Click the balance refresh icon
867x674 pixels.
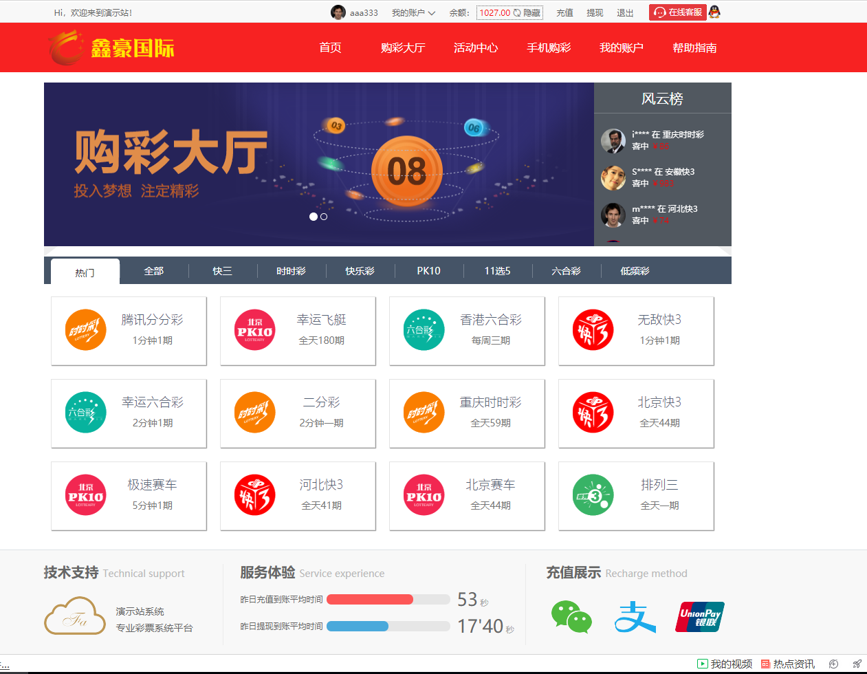pos(517,13)
